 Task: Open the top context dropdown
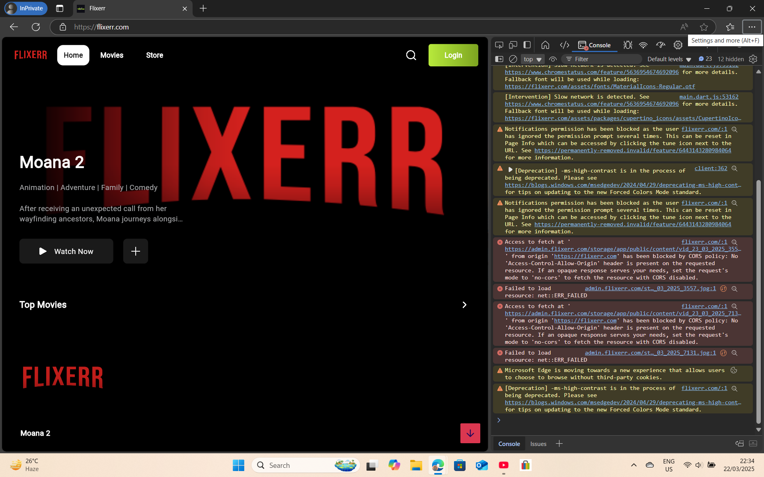click(x=532, y=59)
